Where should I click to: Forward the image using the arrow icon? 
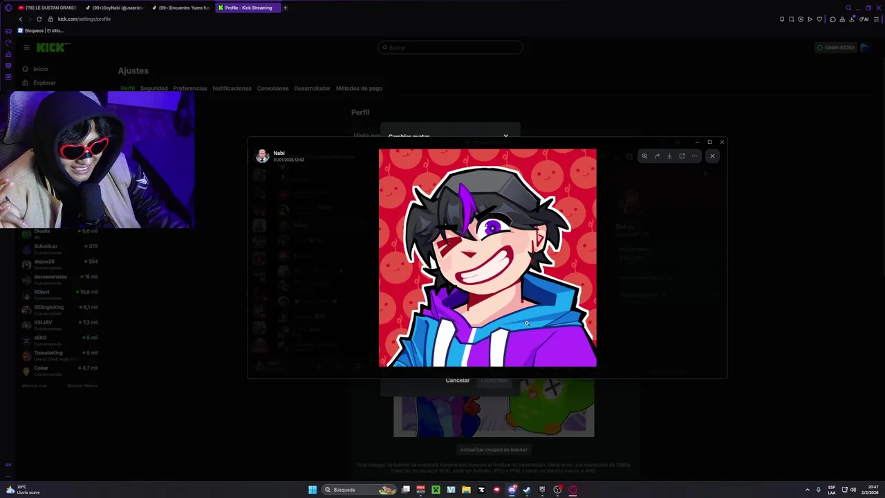click(x=657, y=156)
